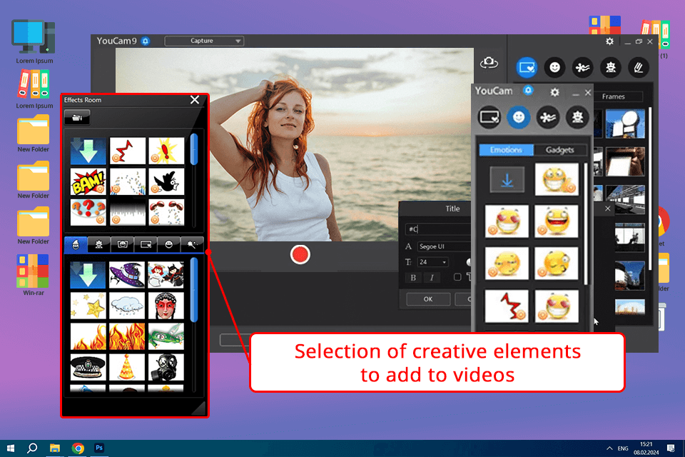Tick the checkbox in Title dialog
Image resolution: width=685 pixels, height=457 pixels.
click(x=457, y=277)
